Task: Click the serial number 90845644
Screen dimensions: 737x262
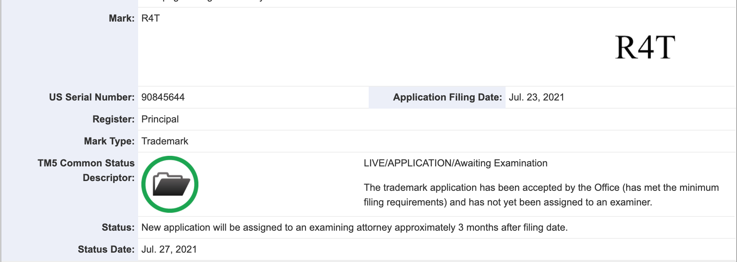Action: [x=163, y=97]
